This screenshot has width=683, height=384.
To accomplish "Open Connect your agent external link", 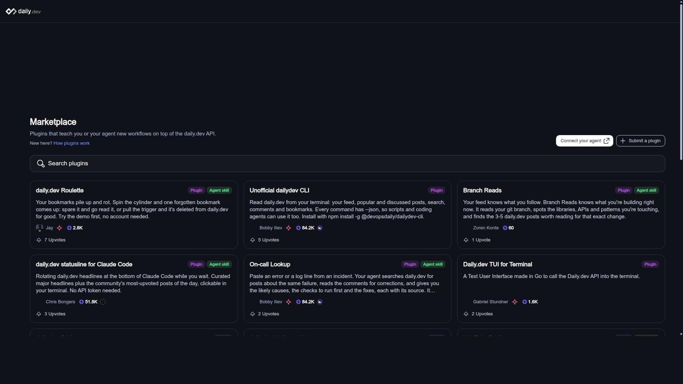I will (584, 141).
